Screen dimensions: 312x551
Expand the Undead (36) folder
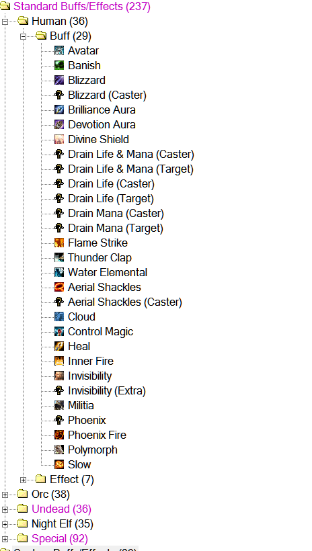[5, 509]
